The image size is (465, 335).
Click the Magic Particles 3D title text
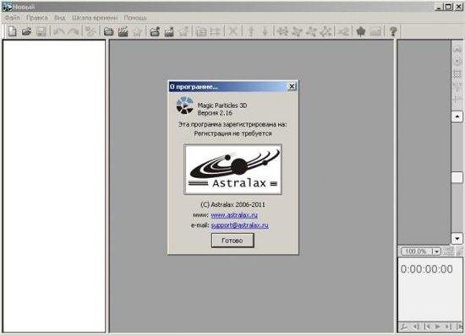pyautogui.click(x=222, y=105)
